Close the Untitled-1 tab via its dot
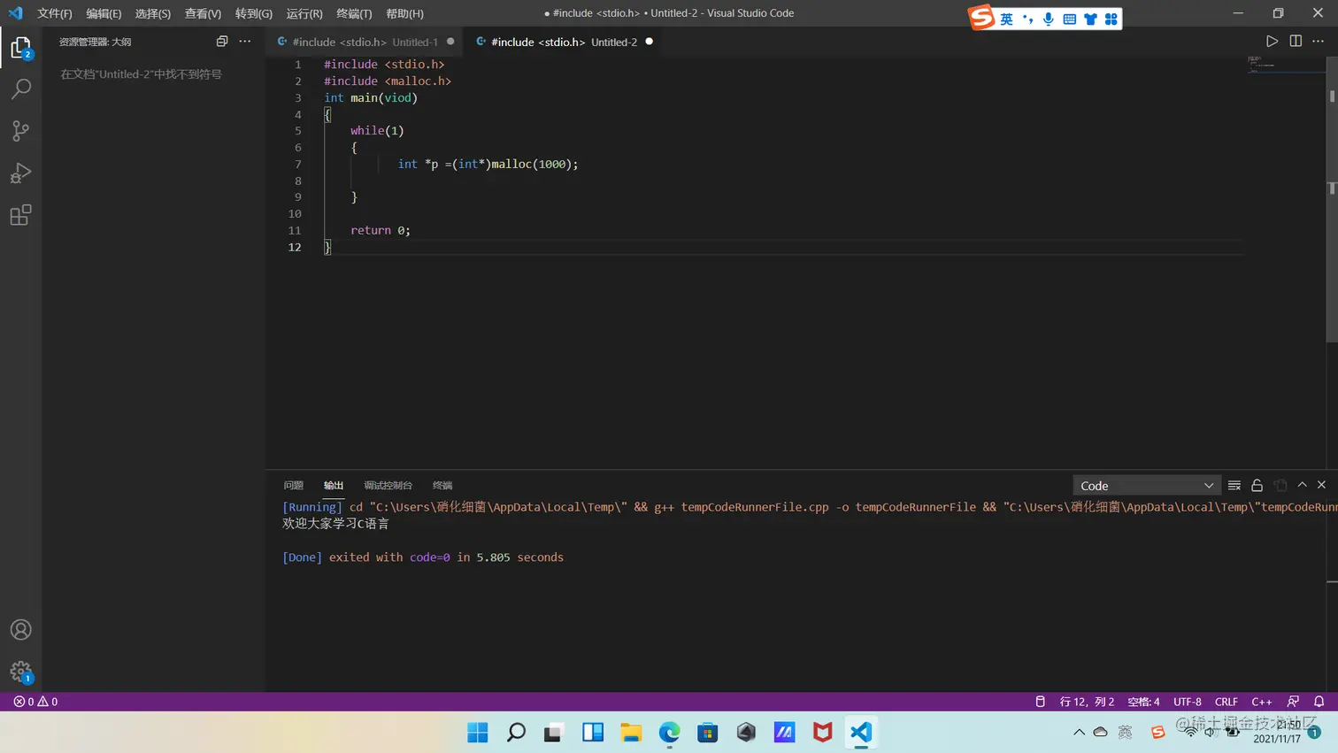1338x753 pixels. 450,42
